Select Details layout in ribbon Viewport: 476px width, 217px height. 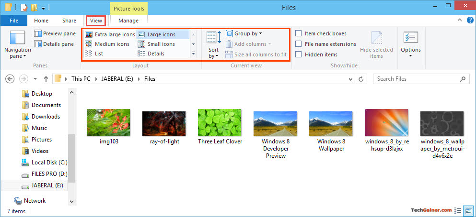click(151, 54)
